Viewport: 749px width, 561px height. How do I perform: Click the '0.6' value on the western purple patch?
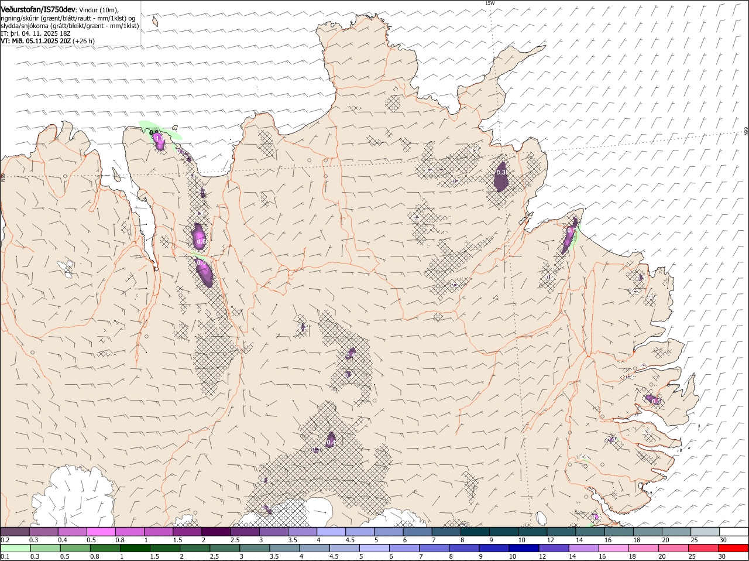click(201, 241)
